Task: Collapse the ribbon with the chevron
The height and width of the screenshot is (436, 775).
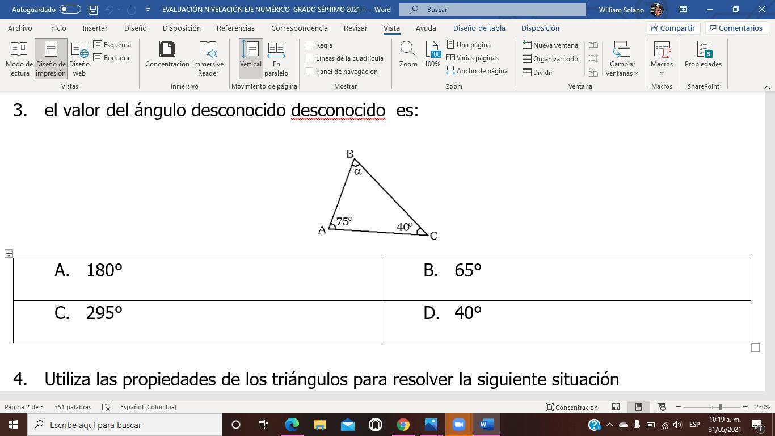Action: (767, 86)
